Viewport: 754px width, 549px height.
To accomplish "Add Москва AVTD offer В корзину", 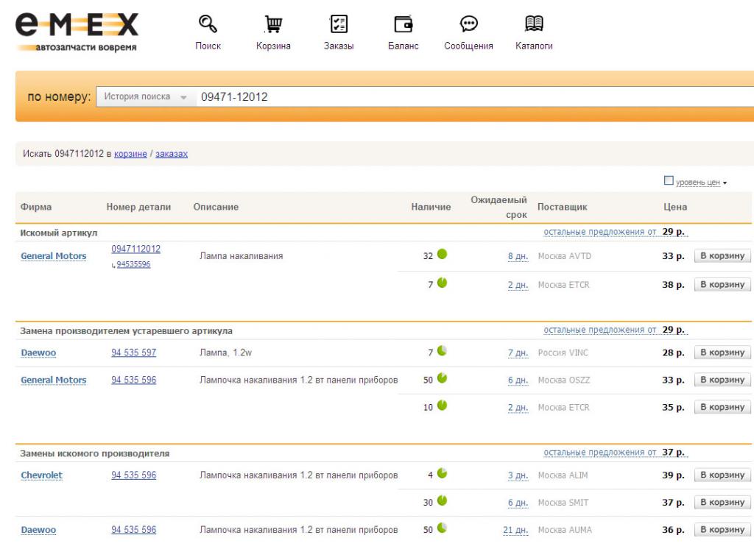I will 722,256.
